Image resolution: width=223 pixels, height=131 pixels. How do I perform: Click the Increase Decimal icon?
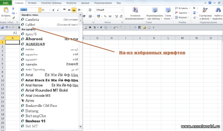[117, 16]
